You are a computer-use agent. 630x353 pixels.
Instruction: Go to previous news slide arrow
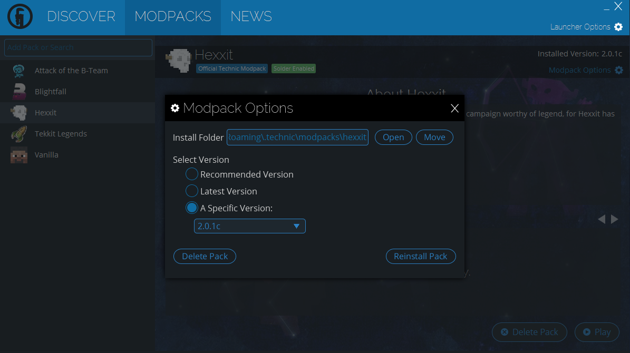tap(602, 219)
